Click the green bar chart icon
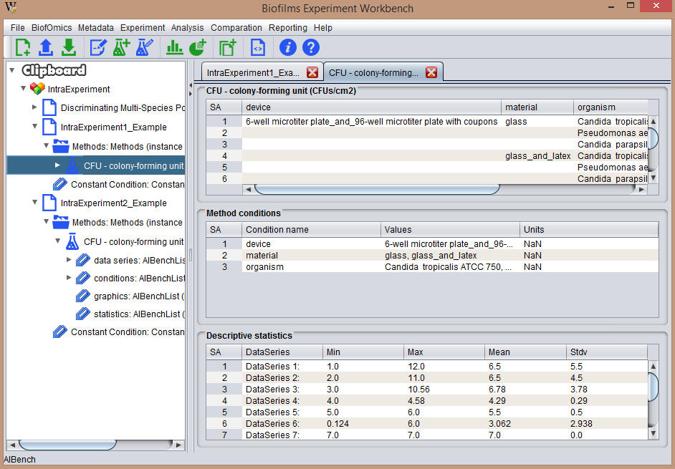Viewport: 675px width, 469px height. pyautogui.click(x=174, y=47)
